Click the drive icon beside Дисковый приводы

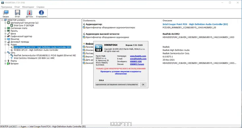(x=8, y=42)
